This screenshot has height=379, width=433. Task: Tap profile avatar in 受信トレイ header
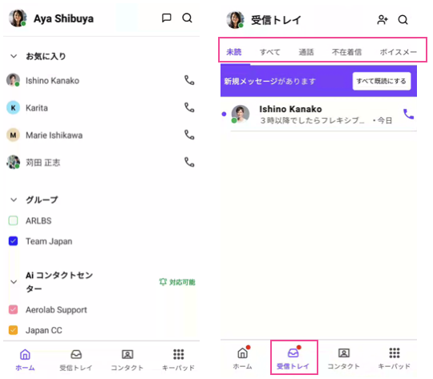coord(235,20)
